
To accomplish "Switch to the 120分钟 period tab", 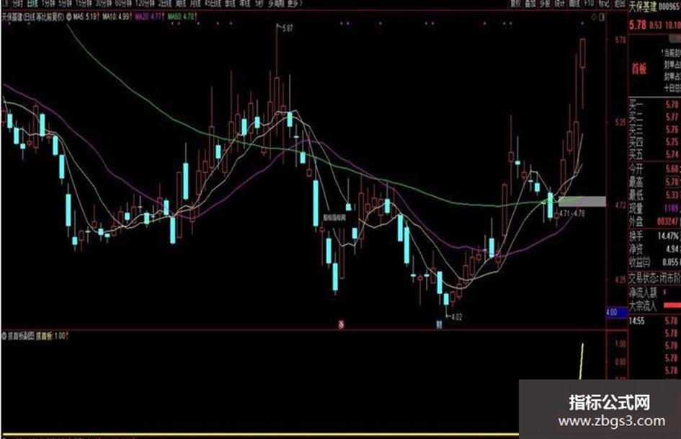I will 145,4.
